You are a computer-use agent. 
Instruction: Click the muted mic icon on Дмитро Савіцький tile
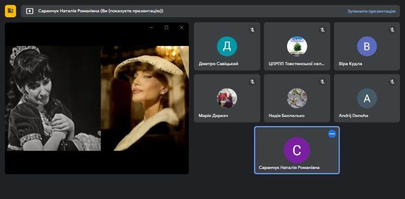[x=252, y=30]
